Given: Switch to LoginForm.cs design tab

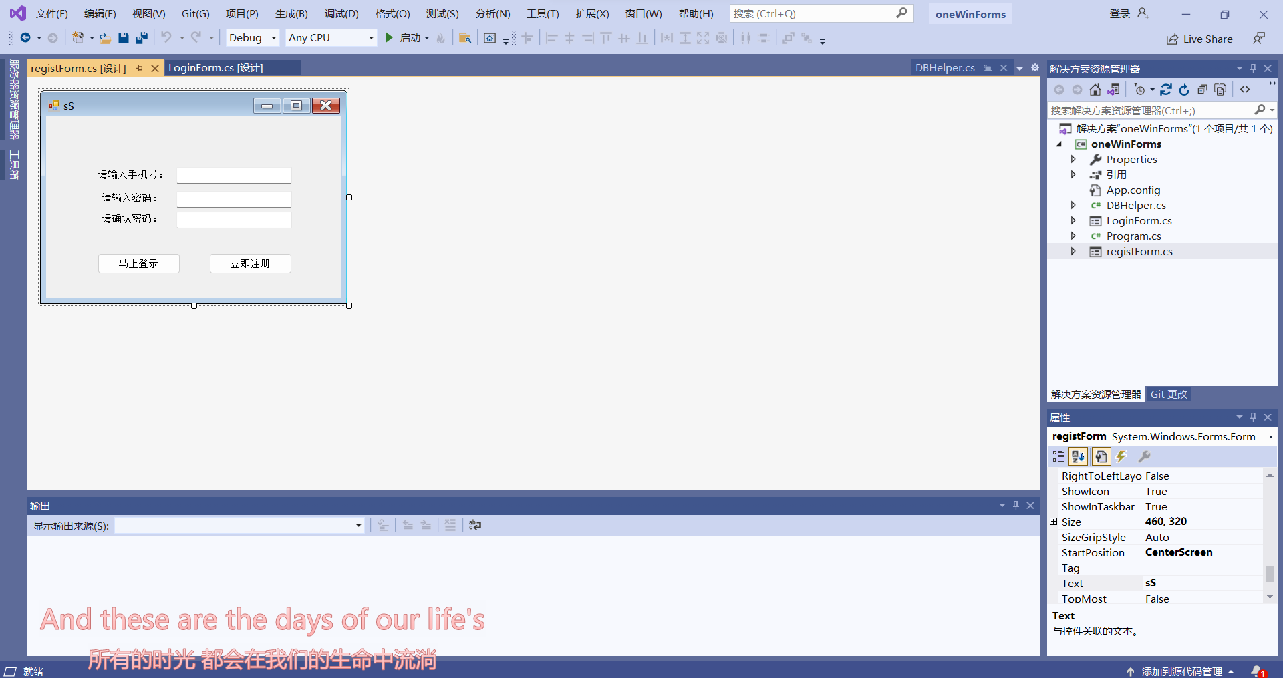Looking at the screenshot, I should click(x=216, y=68).
